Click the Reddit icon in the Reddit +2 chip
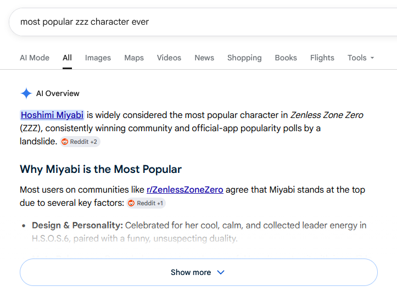This screenshot has width=397, height=292. click(65, 142)
